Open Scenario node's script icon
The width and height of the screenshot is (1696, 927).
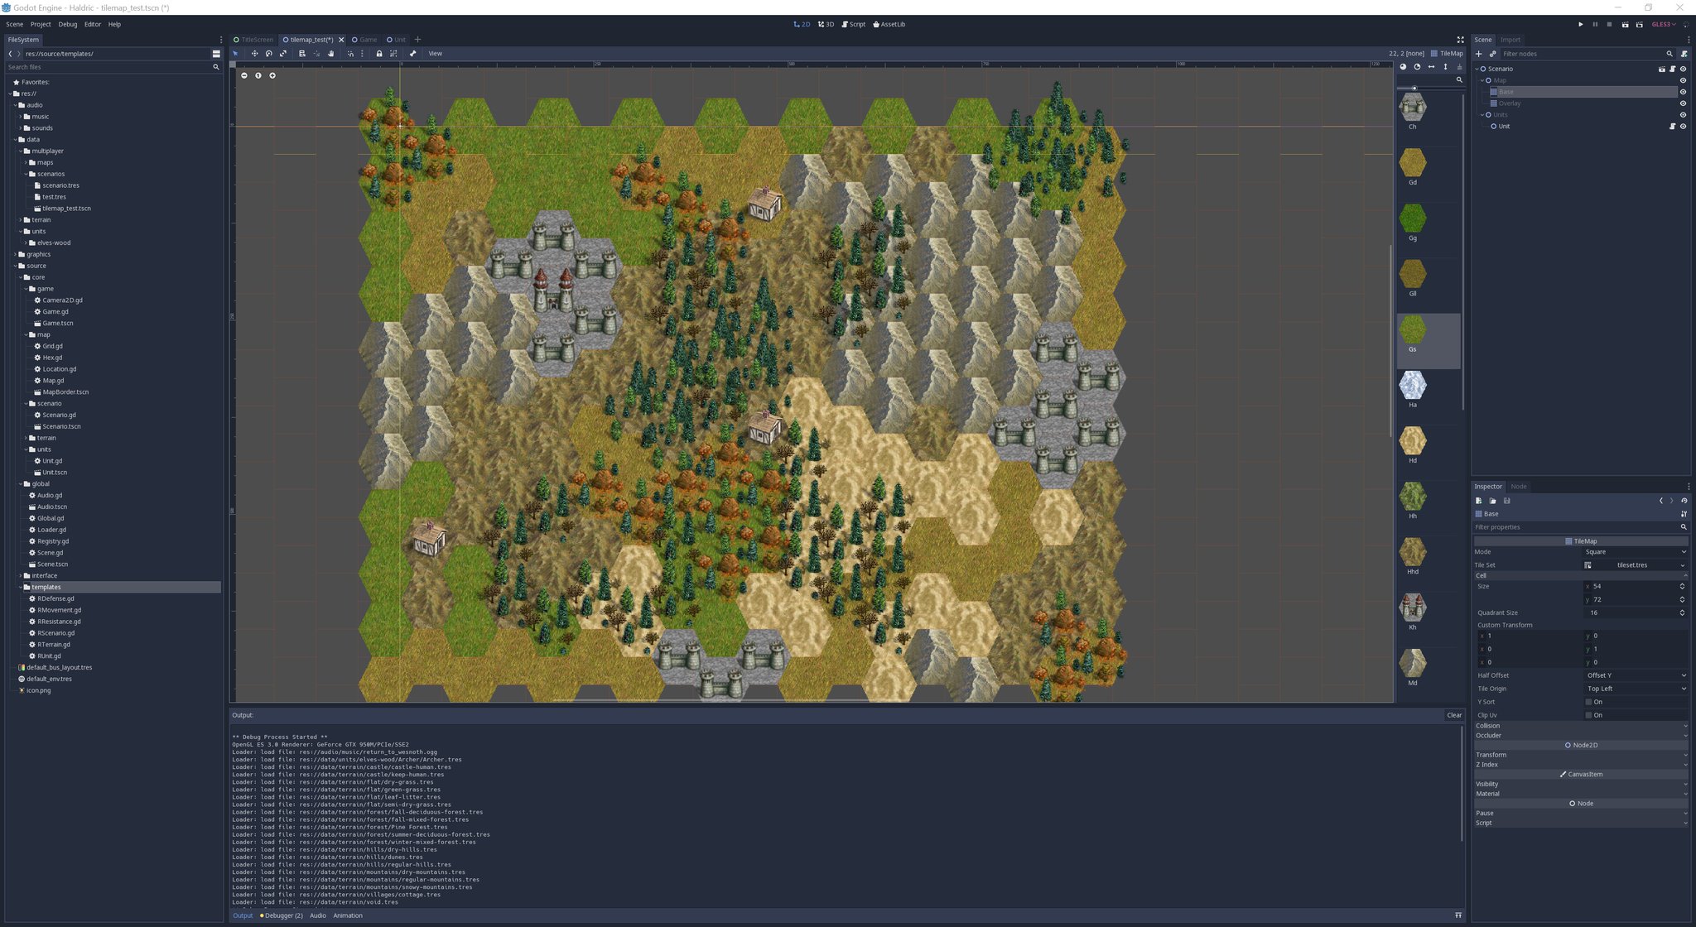click(x=1672, y=69)
